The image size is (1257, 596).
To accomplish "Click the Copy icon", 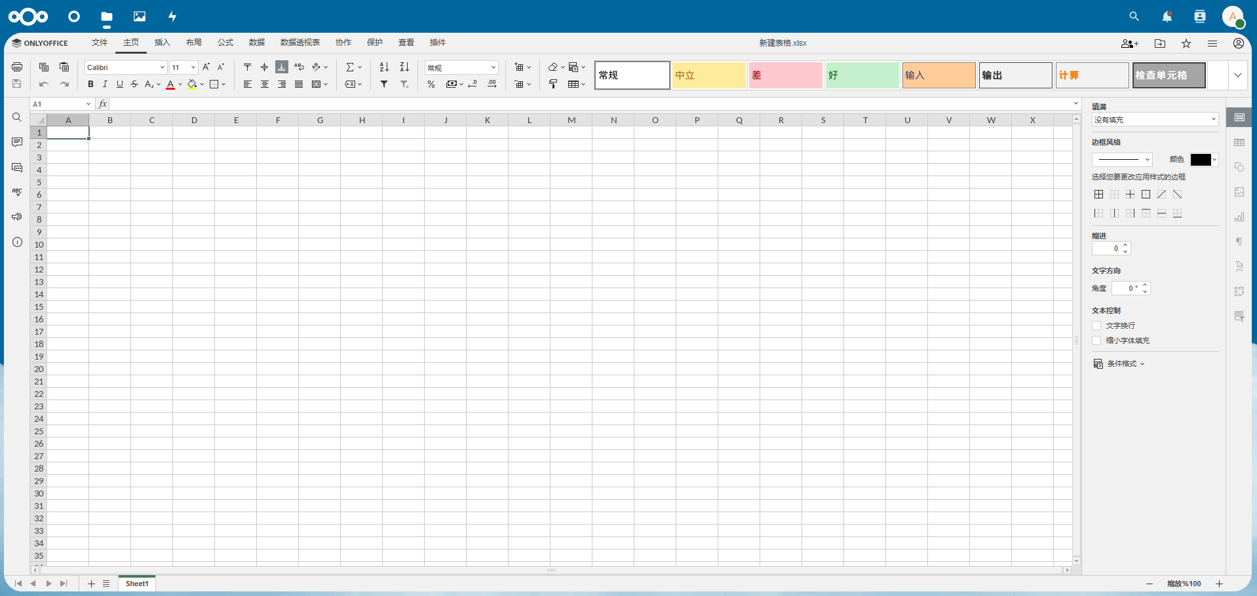I will click(44, 67).
